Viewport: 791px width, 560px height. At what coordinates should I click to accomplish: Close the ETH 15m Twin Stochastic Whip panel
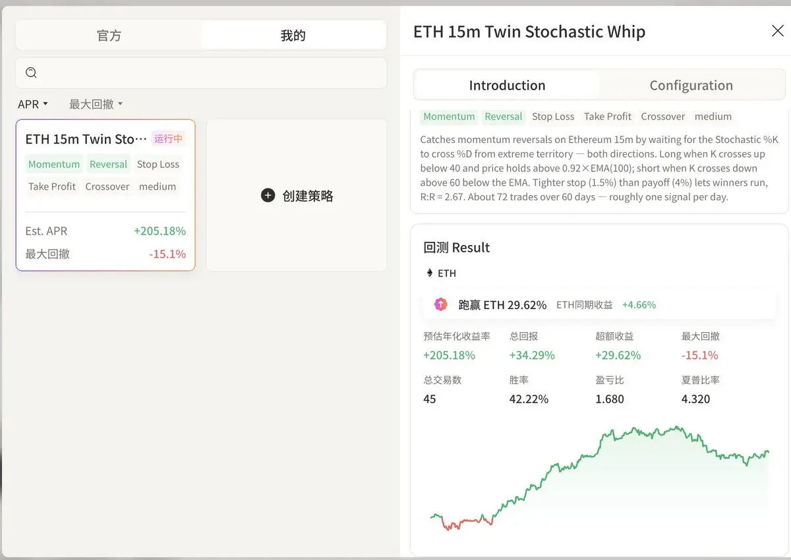(x=778, y=31)
